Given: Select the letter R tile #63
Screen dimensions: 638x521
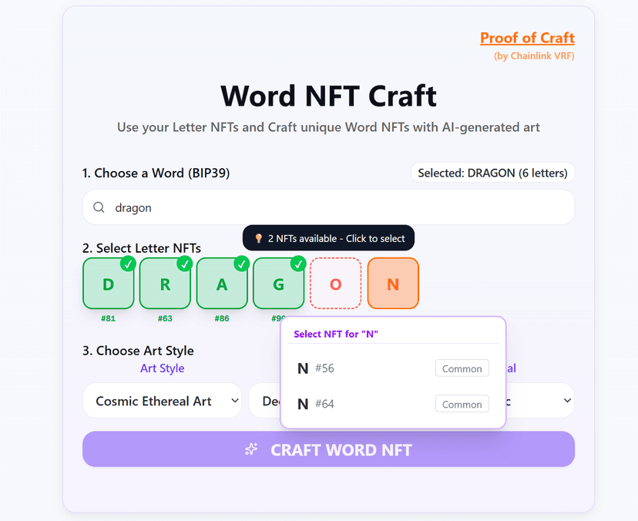Looking at the screenshot, I should click(x=165, y=284).
